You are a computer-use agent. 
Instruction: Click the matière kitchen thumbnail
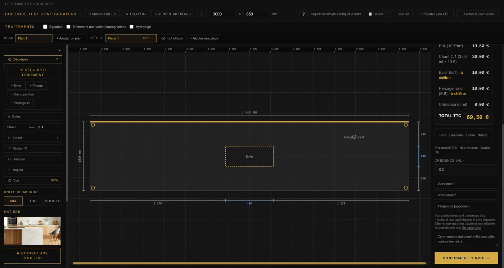pos(32,231)
